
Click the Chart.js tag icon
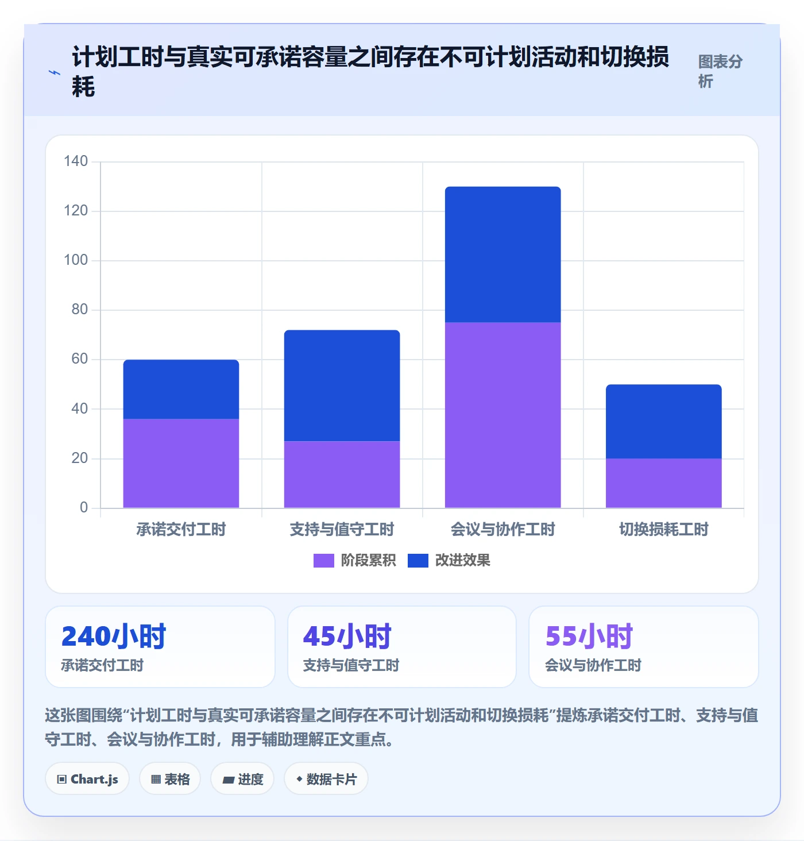click(x=62, y=780)
